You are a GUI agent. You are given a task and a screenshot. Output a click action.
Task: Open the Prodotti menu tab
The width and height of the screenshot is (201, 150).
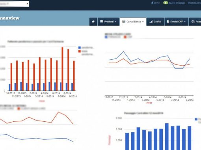pyautogui.click(x=108, y=22)
